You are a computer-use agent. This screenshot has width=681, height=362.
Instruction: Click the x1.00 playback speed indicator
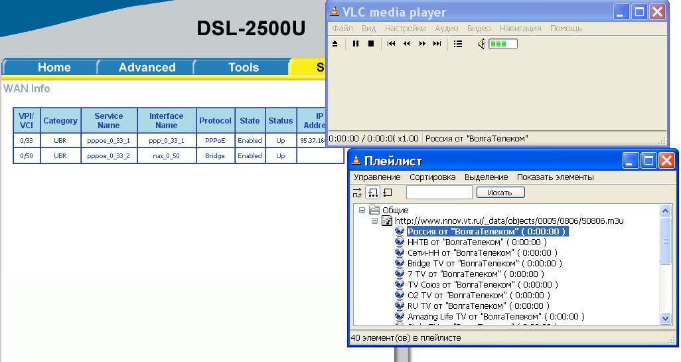(x=408, y=139)
